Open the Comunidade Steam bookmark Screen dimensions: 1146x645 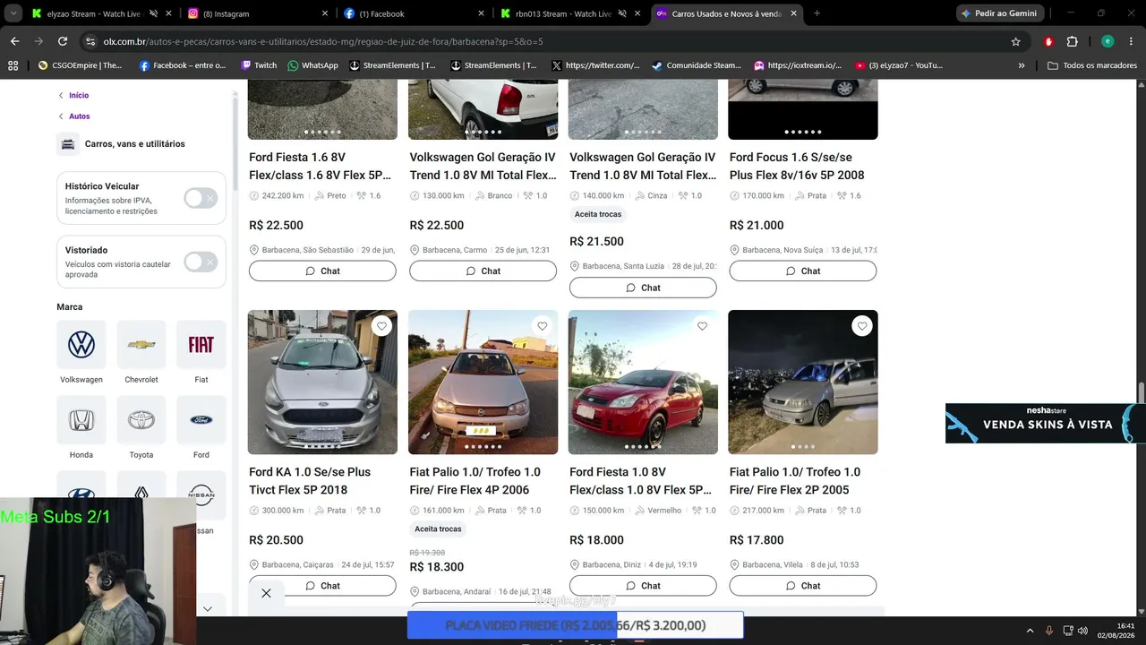coord(697,65)
